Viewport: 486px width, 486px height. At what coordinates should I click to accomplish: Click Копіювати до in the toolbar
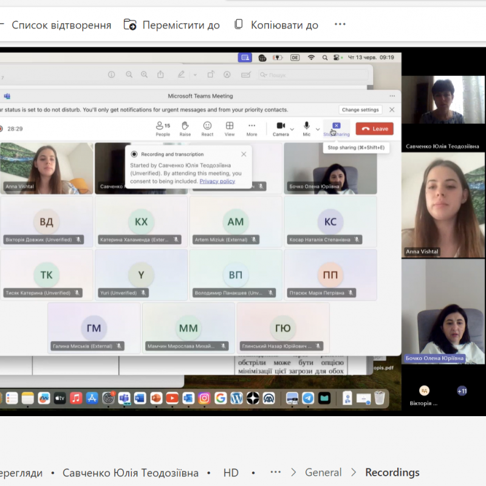276,25
